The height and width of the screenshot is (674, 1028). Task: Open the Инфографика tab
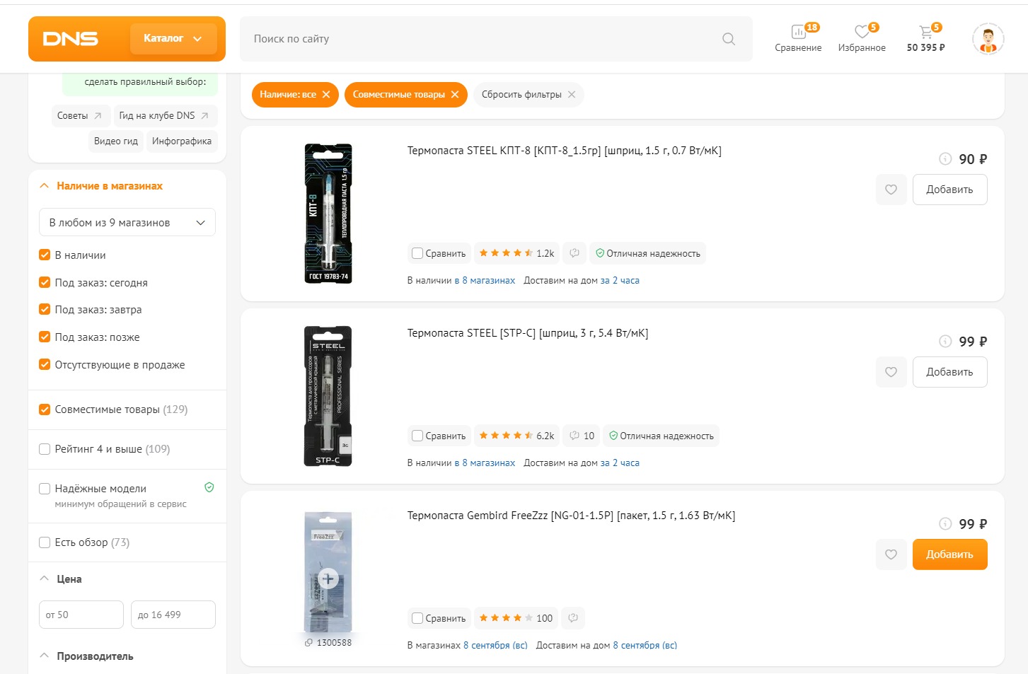[x=182, y=141]
